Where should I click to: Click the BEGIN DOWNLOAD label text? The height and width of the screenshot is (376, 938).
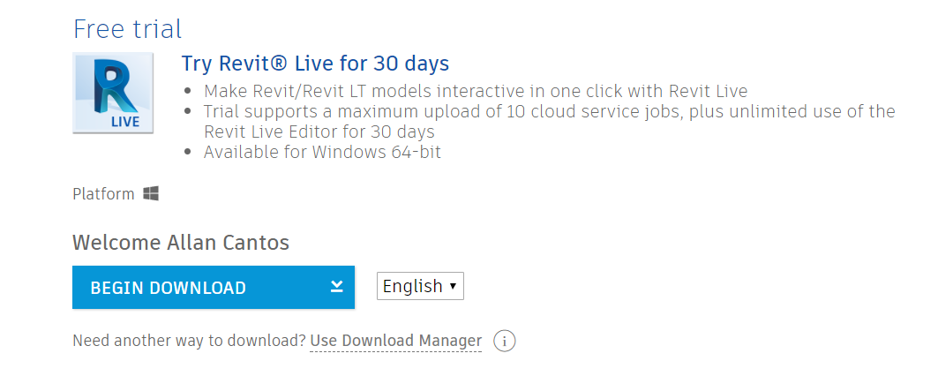[x=168, y=288]
